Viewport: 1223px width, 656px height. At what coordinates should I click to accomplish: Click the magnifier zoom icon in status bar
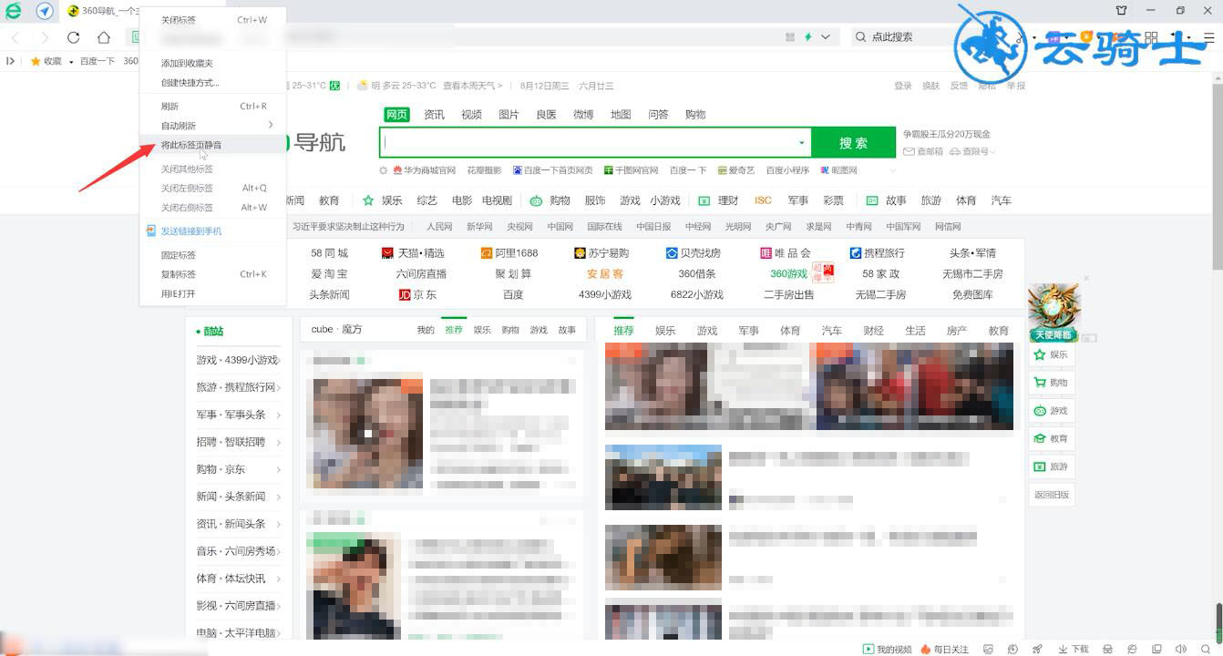[x=1206, y=649]
